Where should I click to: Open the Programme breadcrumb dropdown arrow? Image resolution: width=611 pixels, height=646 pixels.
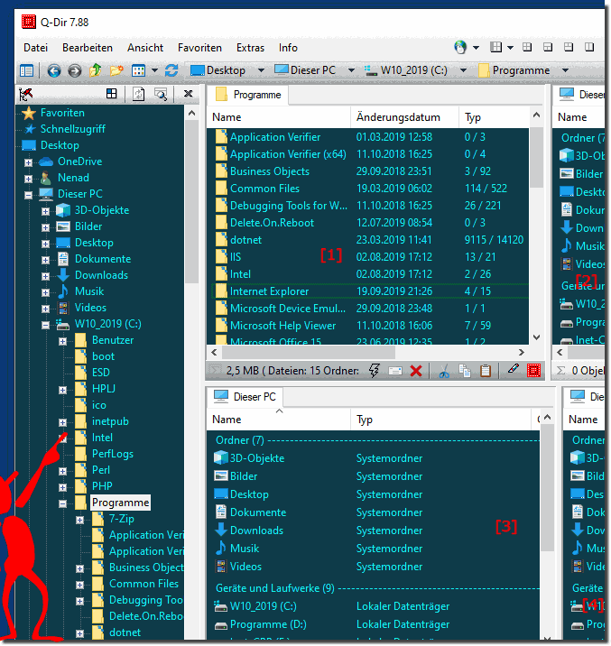tap(565, 71)
